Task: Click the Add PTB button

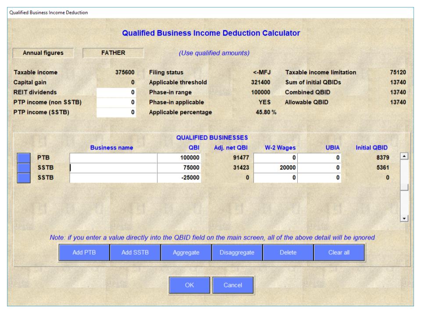Action: click(x=84, y=253)
